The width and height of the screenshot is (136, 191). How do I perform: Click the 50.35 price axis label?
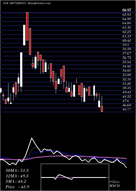[x=127, y=88]
